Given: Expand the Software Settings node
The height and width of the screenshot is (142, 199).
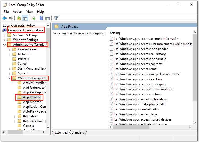Looking at the screenshot, I should [5, 35].
